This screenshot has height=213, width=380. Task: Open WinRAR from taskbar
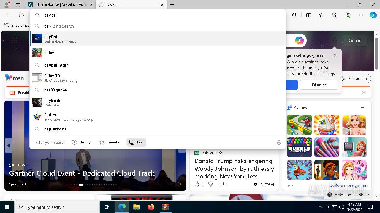click(x=165, y=207)
